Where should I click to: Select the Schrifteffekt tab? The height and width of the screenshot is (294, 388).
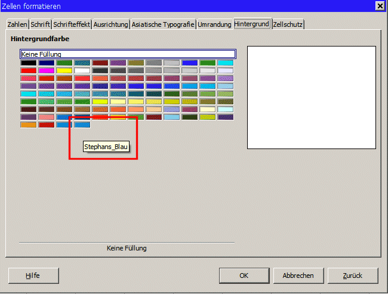72,24
